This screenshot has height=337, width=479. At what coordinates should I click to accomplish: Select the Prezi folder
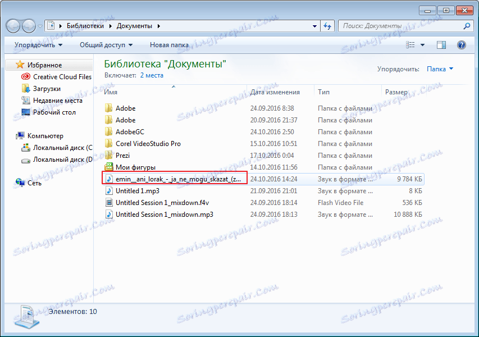point(122,156)
